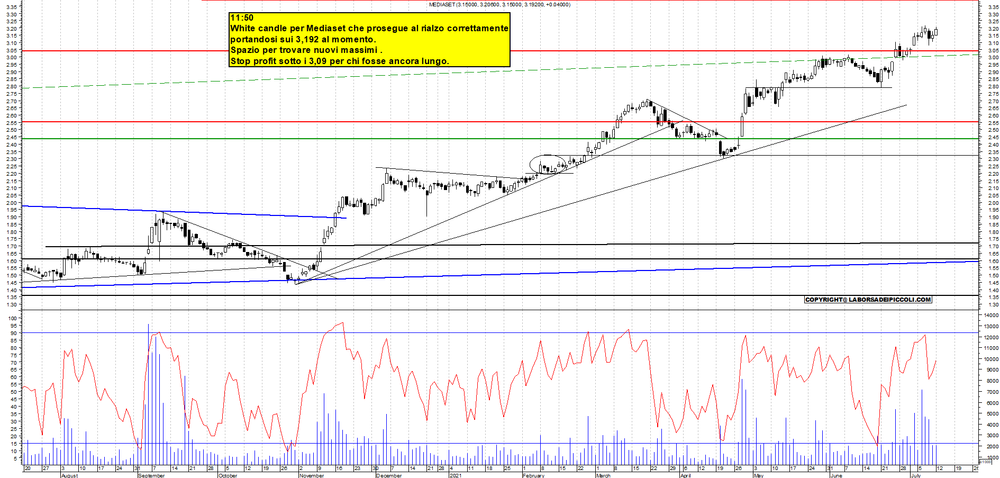Select the 'November' month label

click(312, 475)
